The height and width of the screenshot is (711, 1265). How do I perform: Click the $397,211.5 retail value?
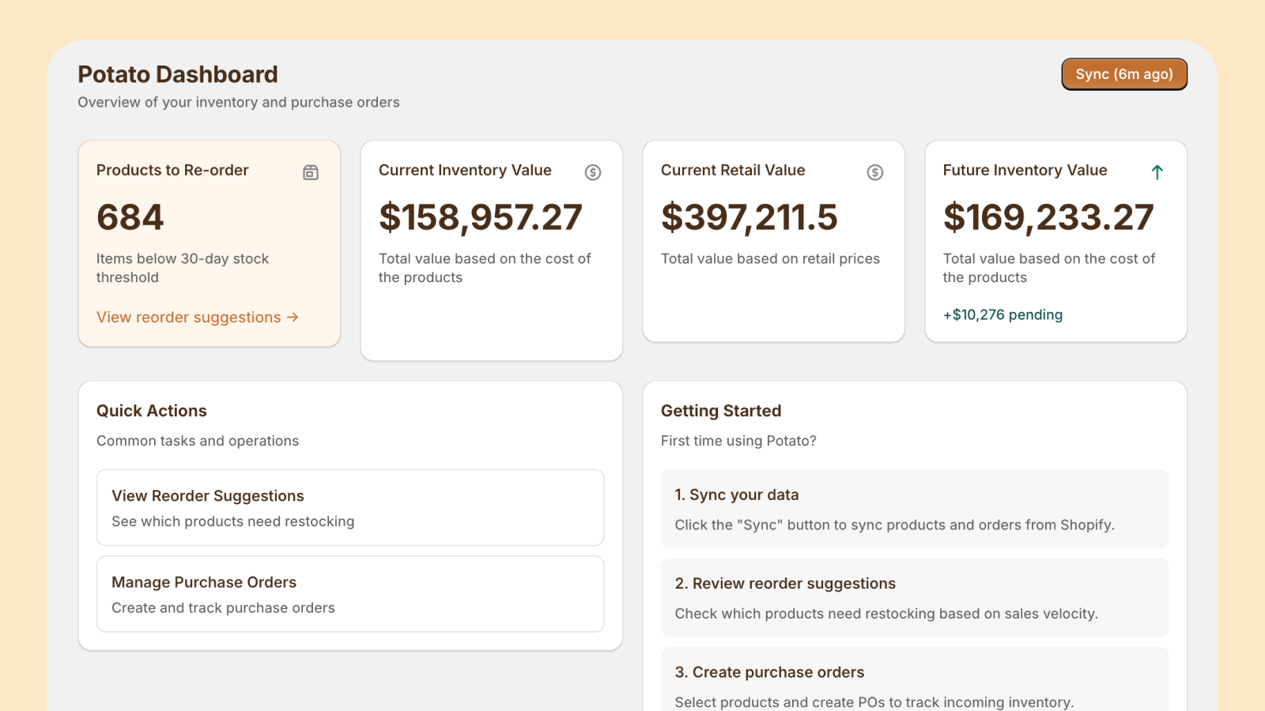pos(750,217)
